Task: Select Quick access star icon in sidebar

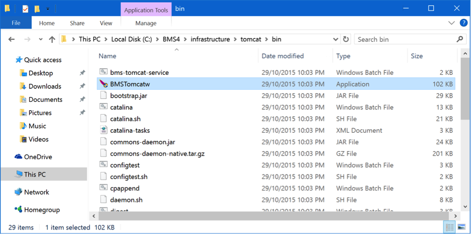Action: [x=19, y=60]
